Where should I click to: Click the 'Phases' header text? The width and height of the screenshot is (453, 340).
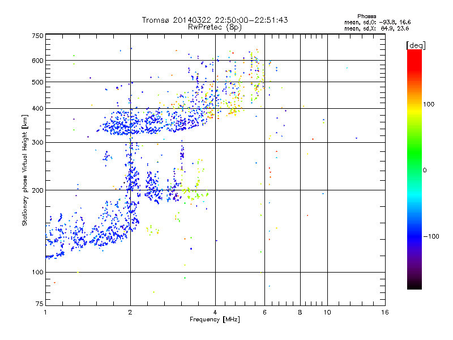coord(366,16)
